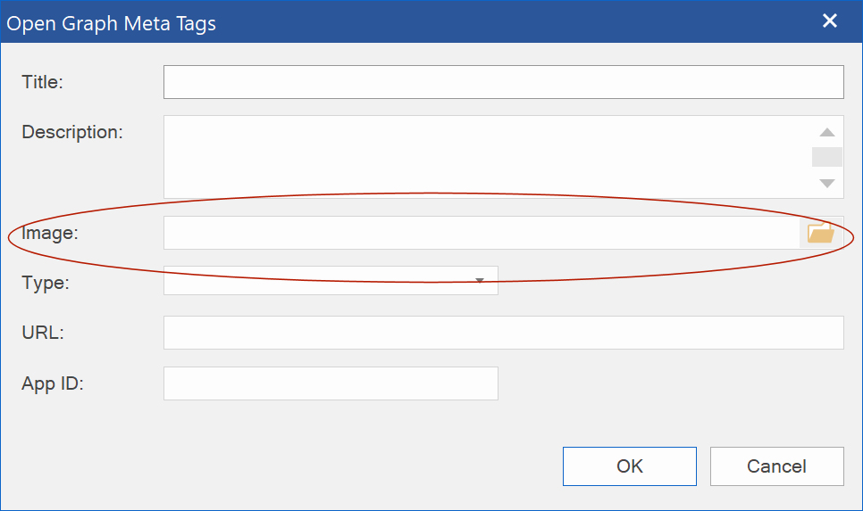Open the image file browser folder icon
Image resolution: width=863 pixels, height=511 pixels.
pos(821,233)
